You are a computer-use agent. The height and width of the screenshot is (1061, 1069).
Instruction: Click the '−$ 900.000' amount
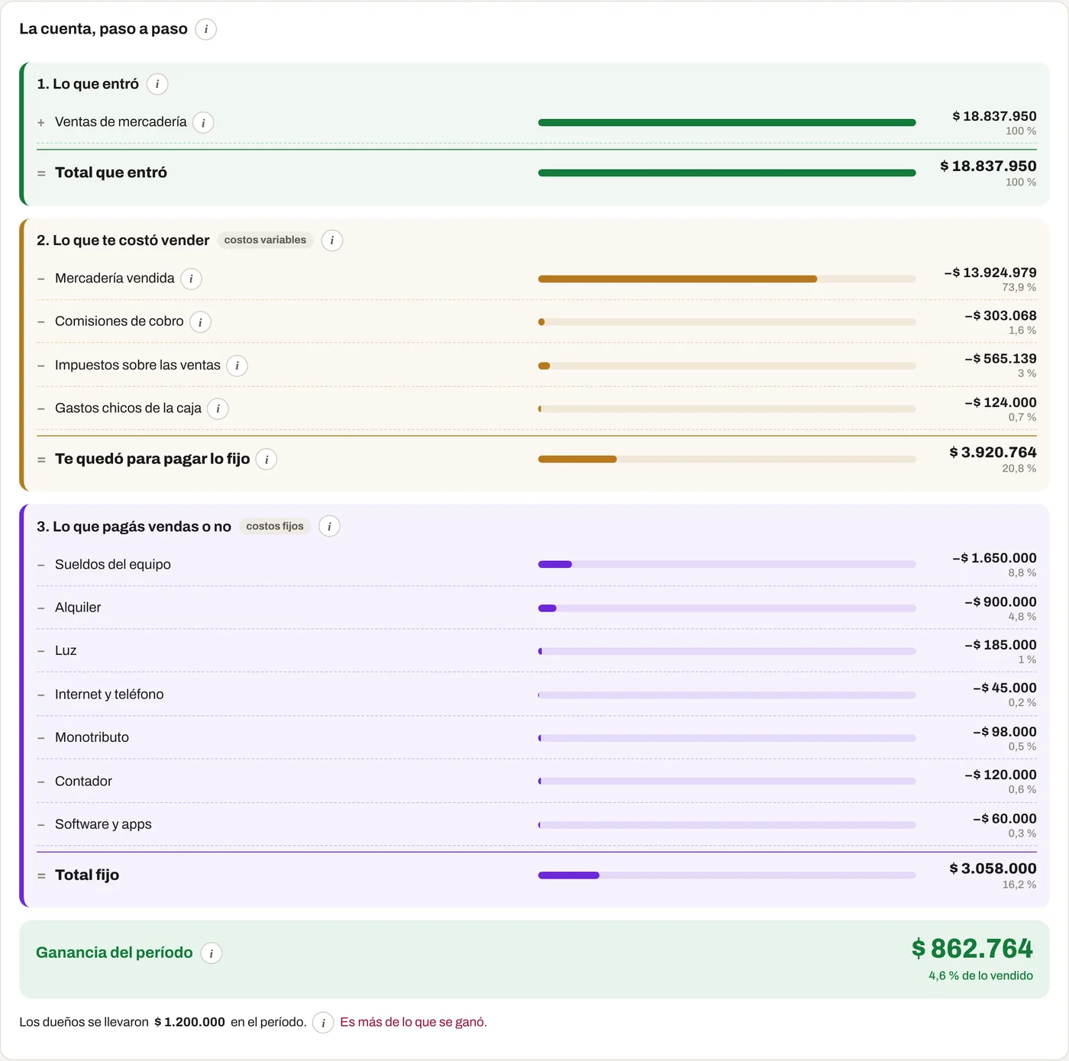point(1000,601)
